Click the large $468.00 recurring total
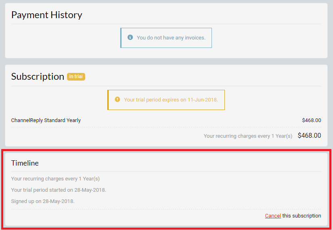 [309, 135]
